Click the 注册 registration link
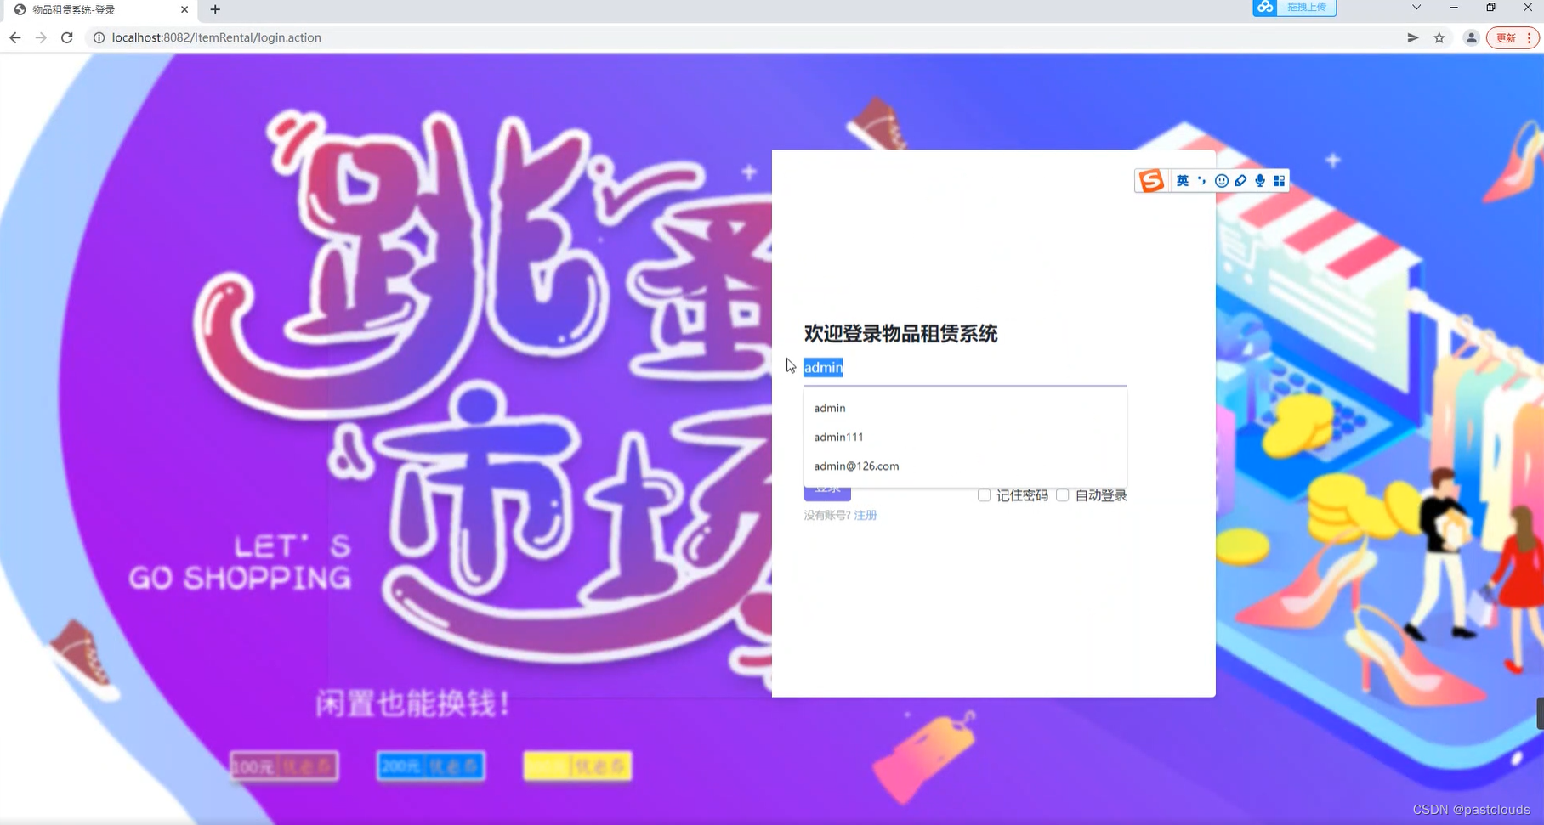This screenshot has width=1544, height=825. pos(866,515)
